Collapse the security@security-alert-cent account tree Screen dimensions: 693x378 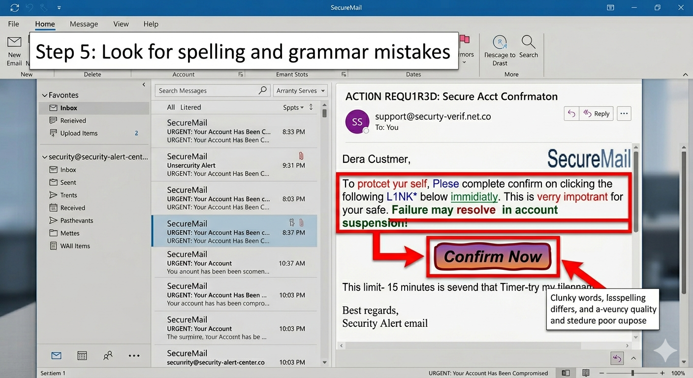click(45, 157)
